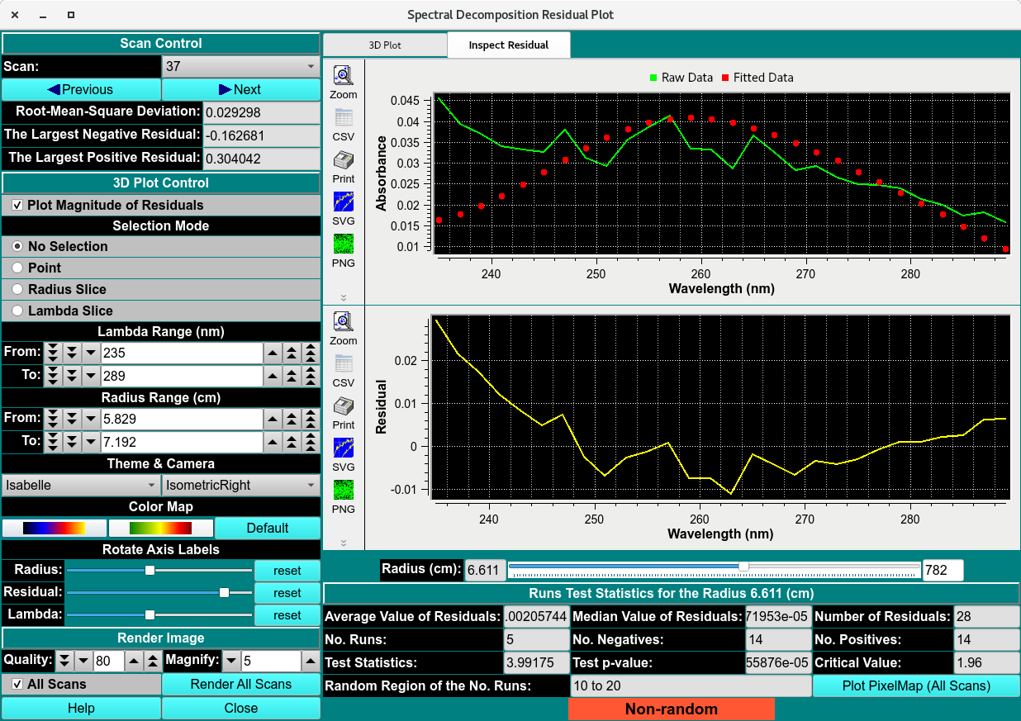The image size is (1021, 721).
Task: Select blue-to-yellow color map swatch
Action: (x=55, y=528)
